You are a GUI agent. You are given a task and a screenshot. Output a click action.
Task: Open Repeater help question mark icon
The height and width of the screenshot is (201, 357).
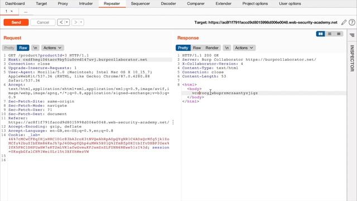(x=352, y=22)
